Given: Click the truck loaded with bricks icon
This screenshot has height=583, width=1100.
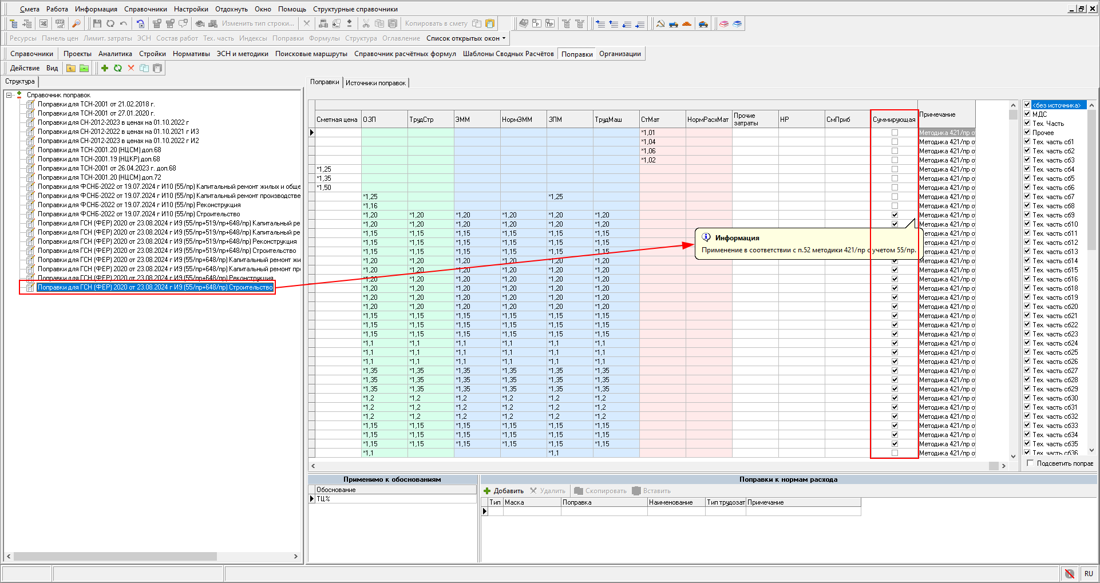Looking at the screenshot, I should [x=703, y=23].
